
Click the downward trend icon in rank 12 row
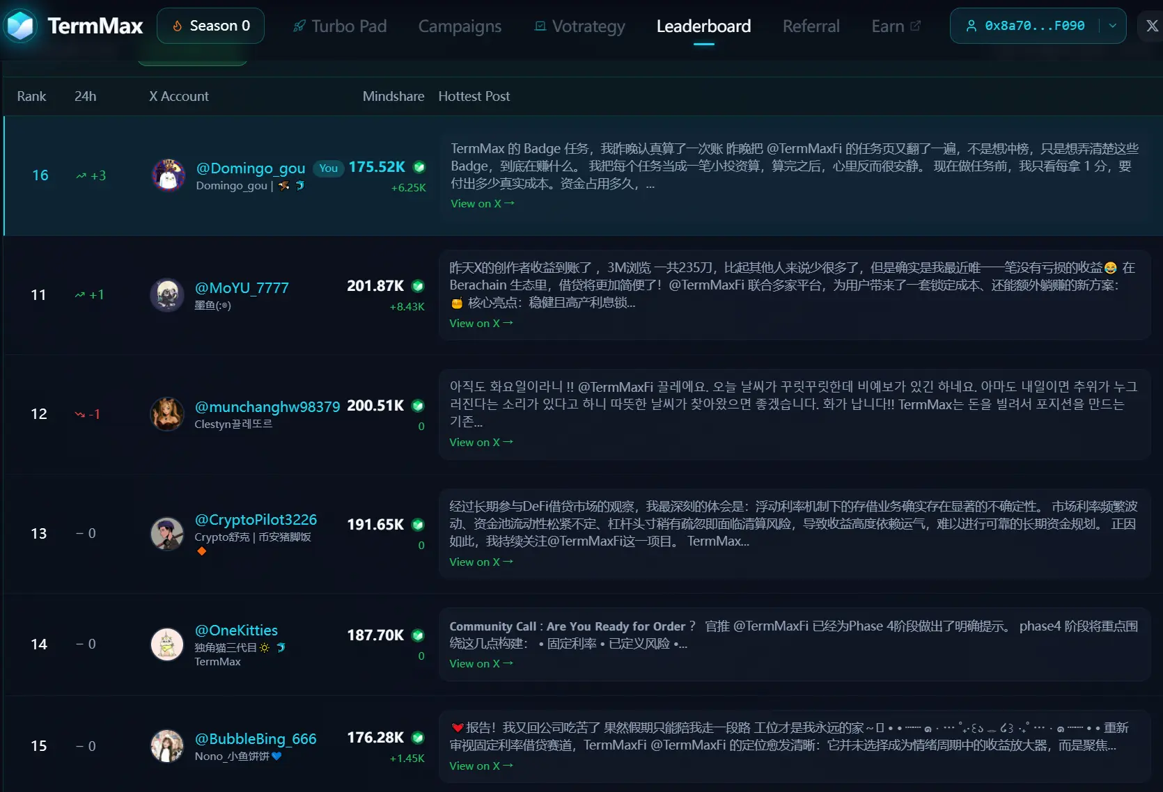[x=79, y=414]
